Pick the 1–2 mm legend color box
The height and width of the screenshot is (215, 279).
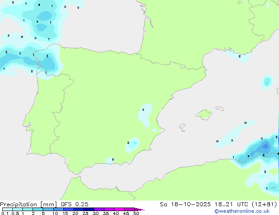click(28, 209)
